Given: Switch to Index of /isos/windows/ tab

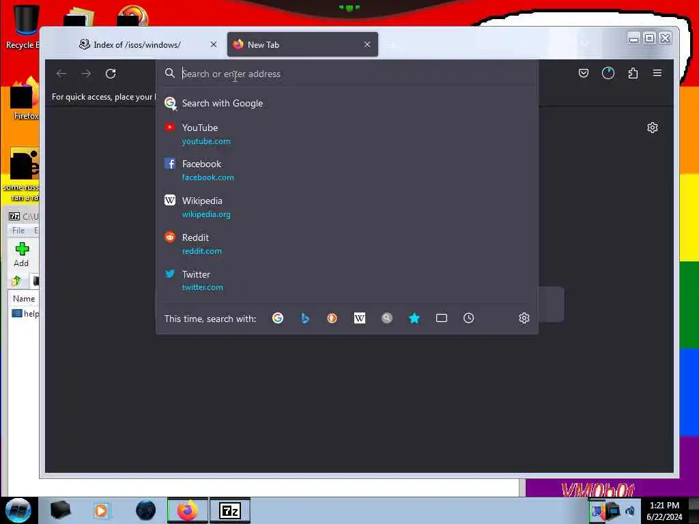Looking at the screenshot, I should pos(136,45).
